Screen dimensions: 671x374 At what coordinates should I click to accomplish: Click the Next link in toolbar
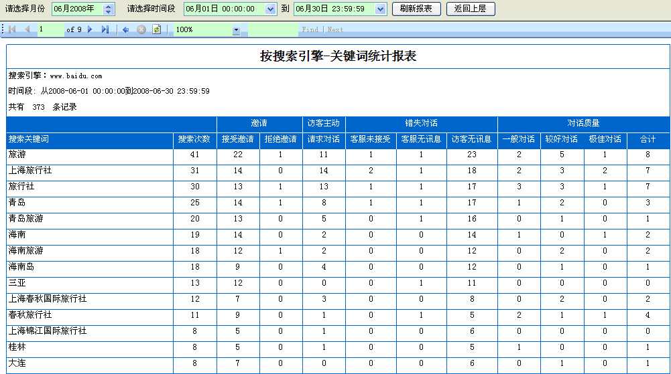click(335, 29)
